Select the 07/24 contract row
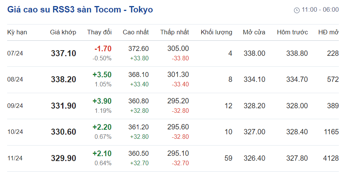This screenshot has width=346, height=172. (x=15, y=54)
